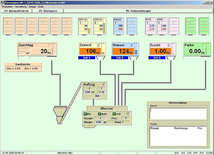Click the Zusatz hopper outlet funnel
Screen dimensions: 214x155
[171, 58]
